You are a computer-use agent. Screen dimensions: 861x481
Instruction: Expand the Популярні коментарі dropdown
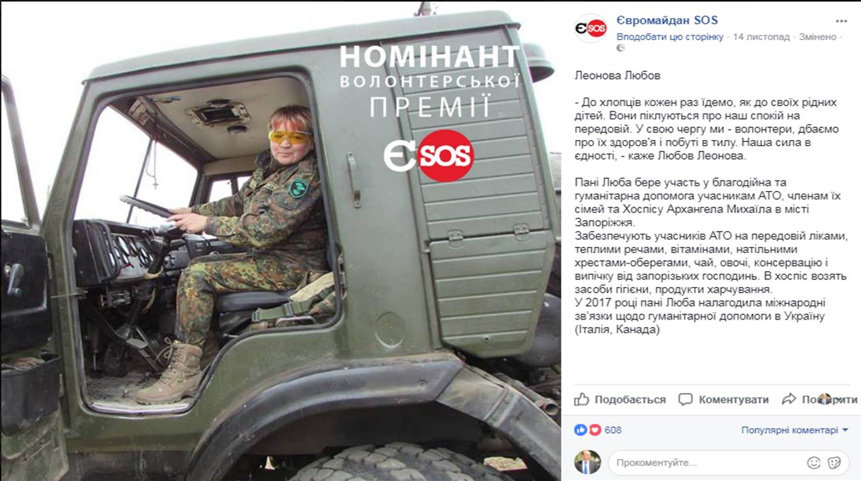tap(794, 430)
